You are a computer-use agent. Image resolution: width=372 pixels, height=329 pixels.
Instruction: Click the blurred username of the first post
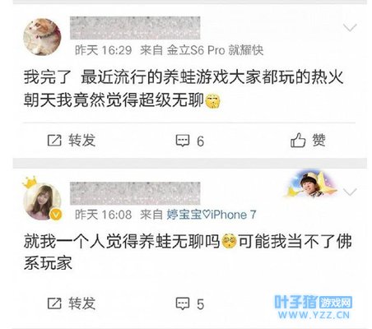[135, 28]
